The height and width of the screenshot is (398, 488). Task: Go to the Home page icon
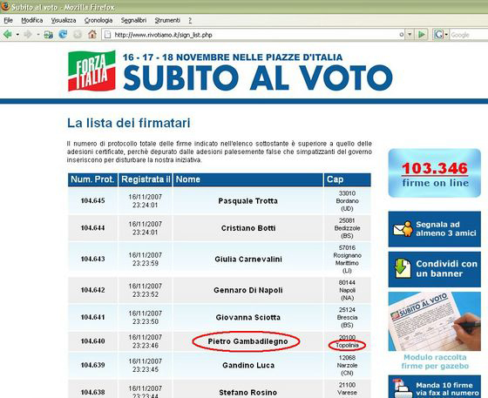point(92,34)
